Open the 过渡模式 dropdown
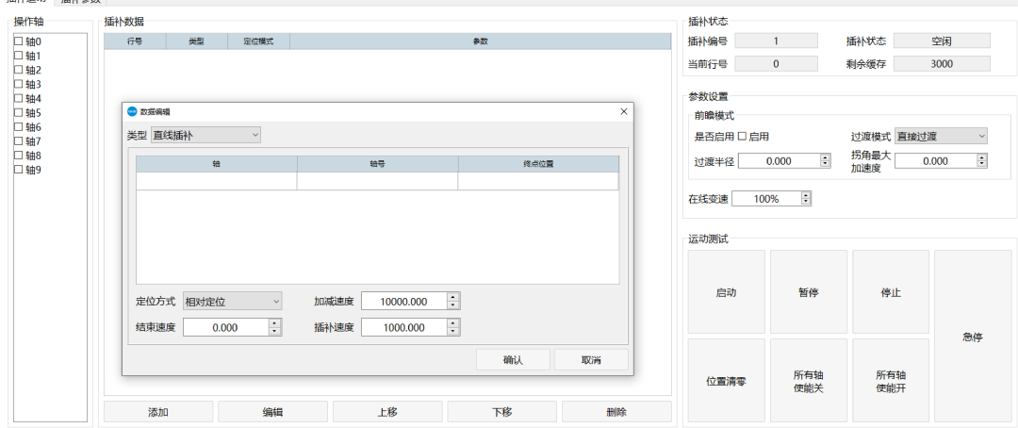1018x428 pixels. [941, 137]
